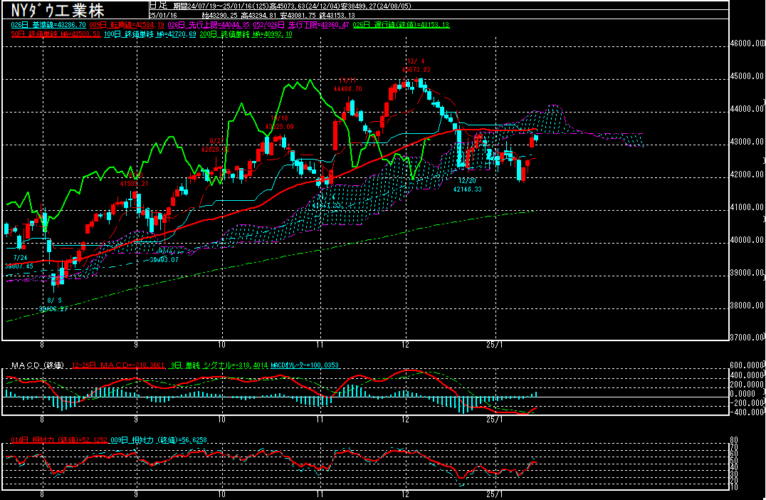Click the 8/5 low annotation below the candles
Screen dimensions: 766x500
(53, 305)
